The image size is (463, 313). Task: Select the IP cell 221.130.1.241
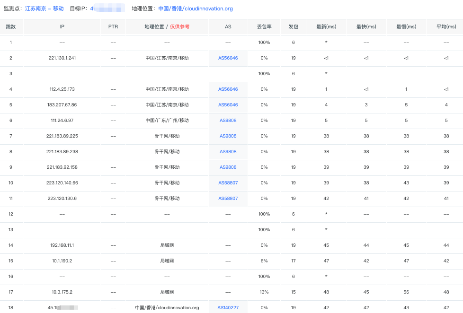62,58
